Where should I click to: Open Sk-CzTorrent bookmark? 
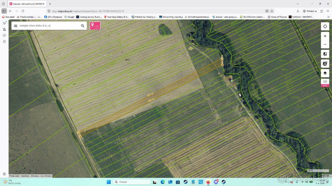pos(253,17)
